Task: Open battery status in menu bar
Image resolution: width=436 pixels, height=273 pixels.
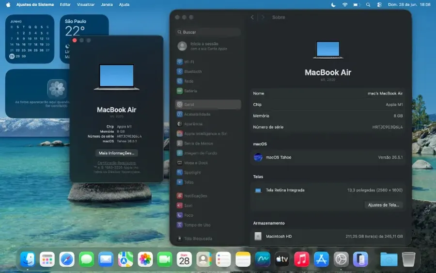Action: (357, 4)
